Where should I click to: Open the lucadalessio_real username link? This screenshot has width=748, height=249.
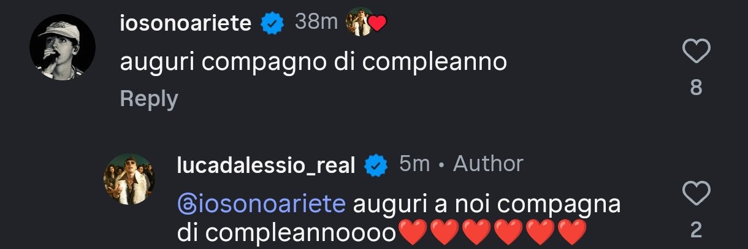pyautogui.click(x=265, y=165)
